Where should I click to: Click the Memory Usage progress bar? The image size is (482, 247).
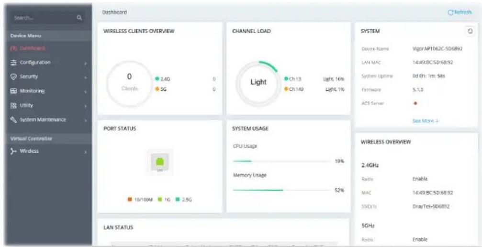click(x=281, y=190)
